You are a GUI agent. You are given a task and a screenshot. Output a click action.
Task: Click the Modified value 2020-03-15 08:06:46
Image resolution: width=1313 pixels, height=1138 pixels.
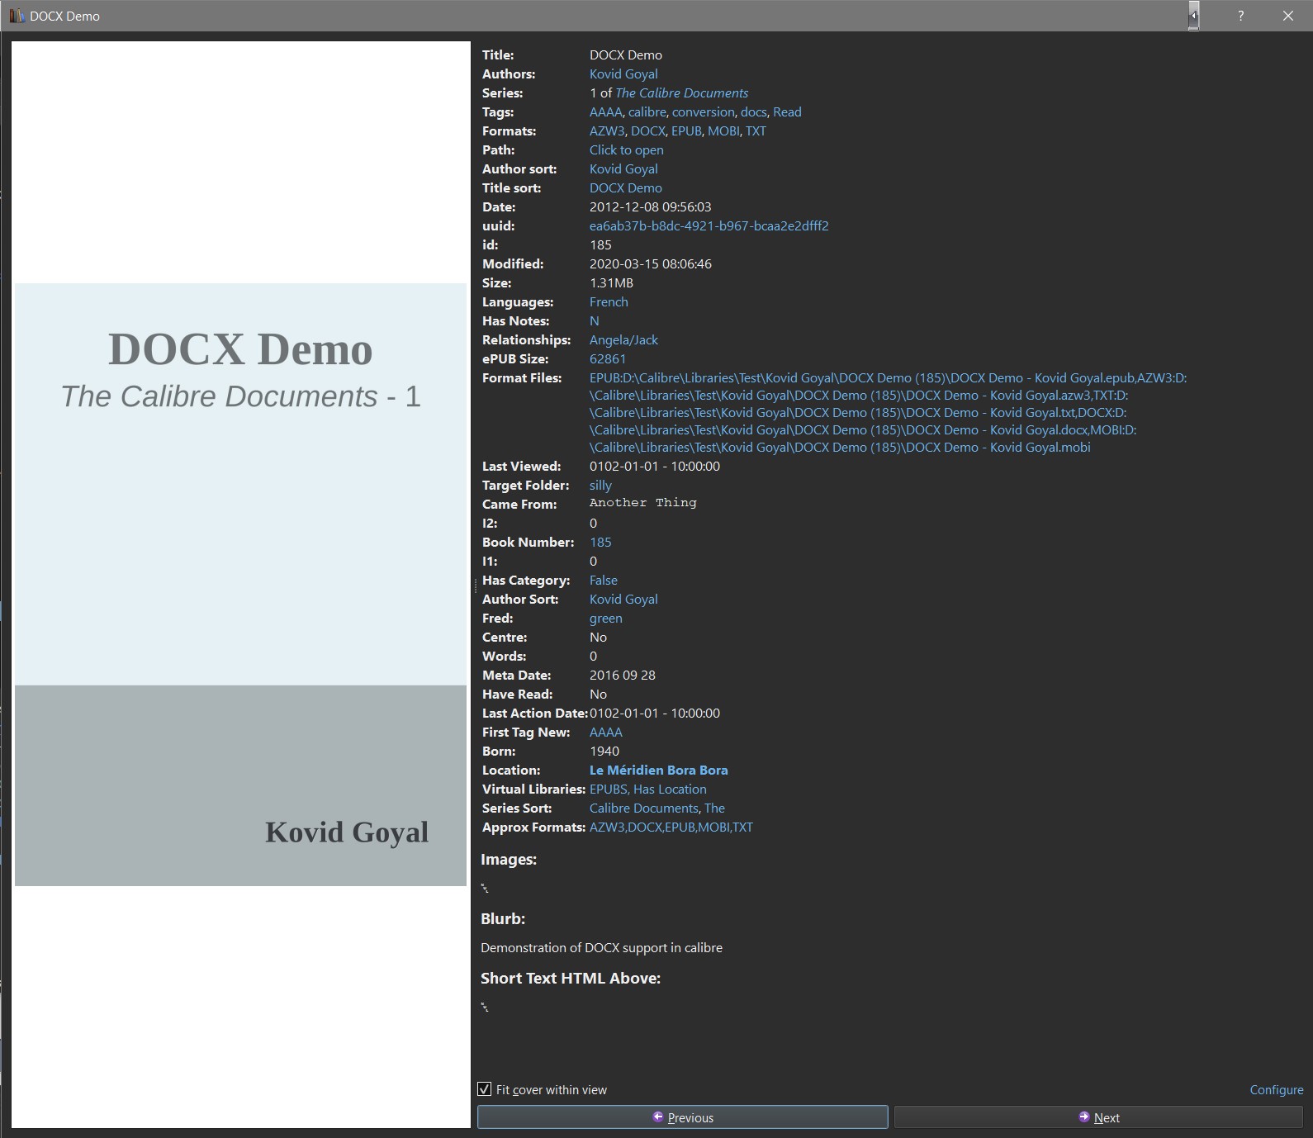[651, 264]
